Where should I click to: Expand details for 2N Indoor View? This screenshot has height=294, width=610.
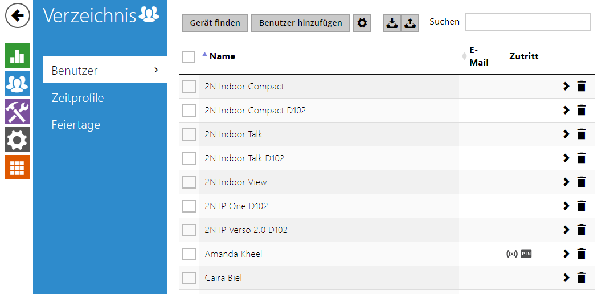click(566, 182)
